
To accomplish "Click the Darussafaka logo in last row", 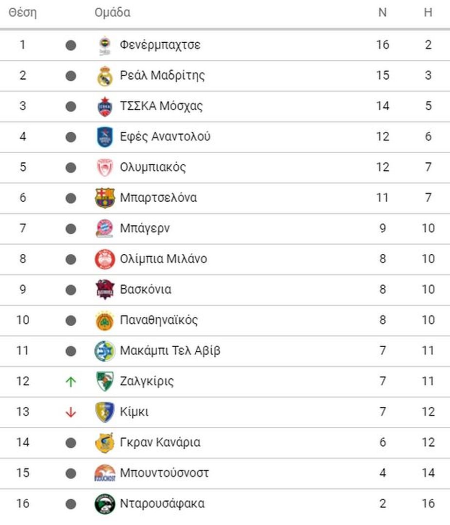I will pyautogui.click(x=105, y=504).
